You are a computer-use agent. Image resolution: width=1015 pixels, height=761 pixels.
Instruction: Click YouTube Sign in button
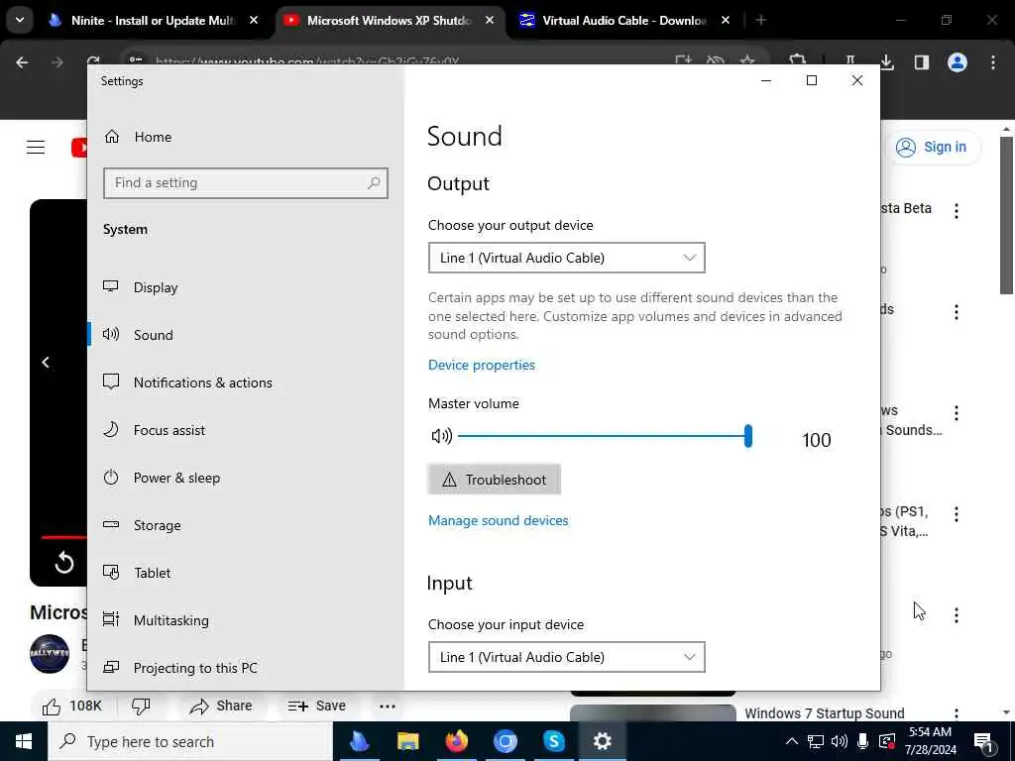933,147
